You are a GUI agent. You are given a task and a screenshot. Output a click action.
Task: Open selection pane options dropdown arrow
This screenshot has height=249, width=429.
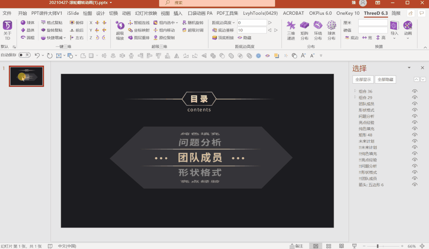point(409,68)
